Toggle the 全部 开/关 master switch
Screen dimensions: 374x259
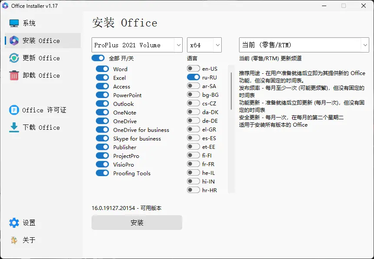(x=98, y=58)
